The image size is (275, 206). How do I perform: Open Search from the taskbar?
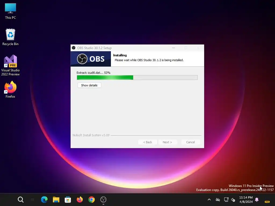tap(20, 200)
